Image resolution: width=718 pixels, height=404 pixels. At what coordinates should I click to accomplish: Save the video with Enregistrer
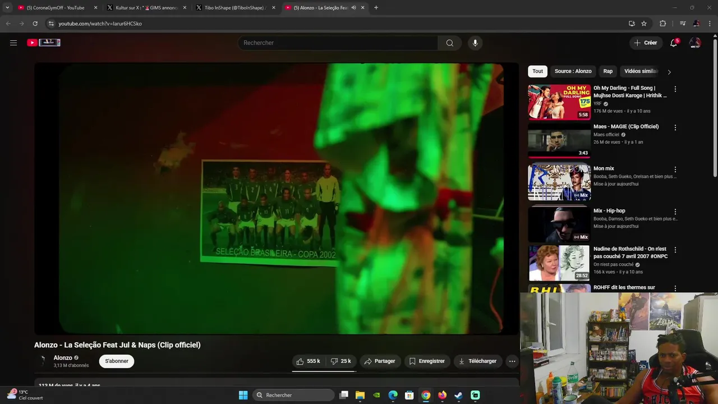click(x=427, y=361)
